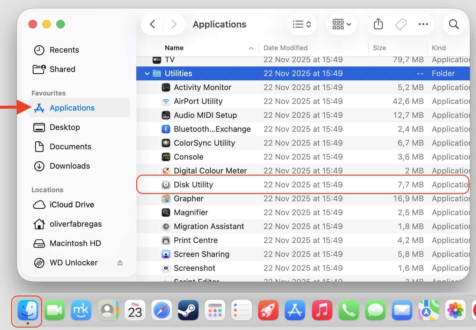Screen dimensions: 476x330
Task: Click the Audio MIDI Setup icon
Action: point(166,115)
